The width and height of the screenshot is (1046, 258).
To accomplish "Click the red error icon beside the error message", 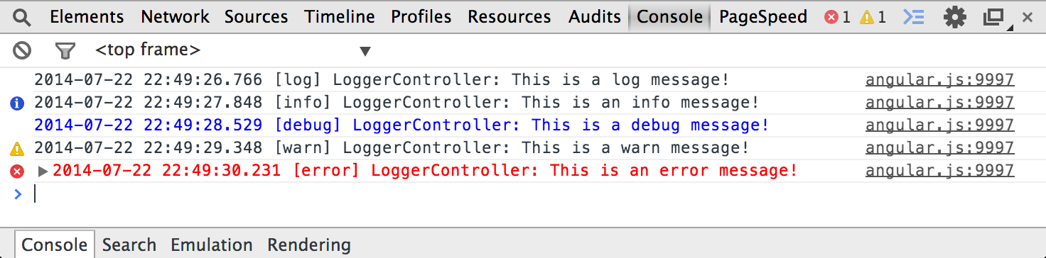I will tap(17, 172).
